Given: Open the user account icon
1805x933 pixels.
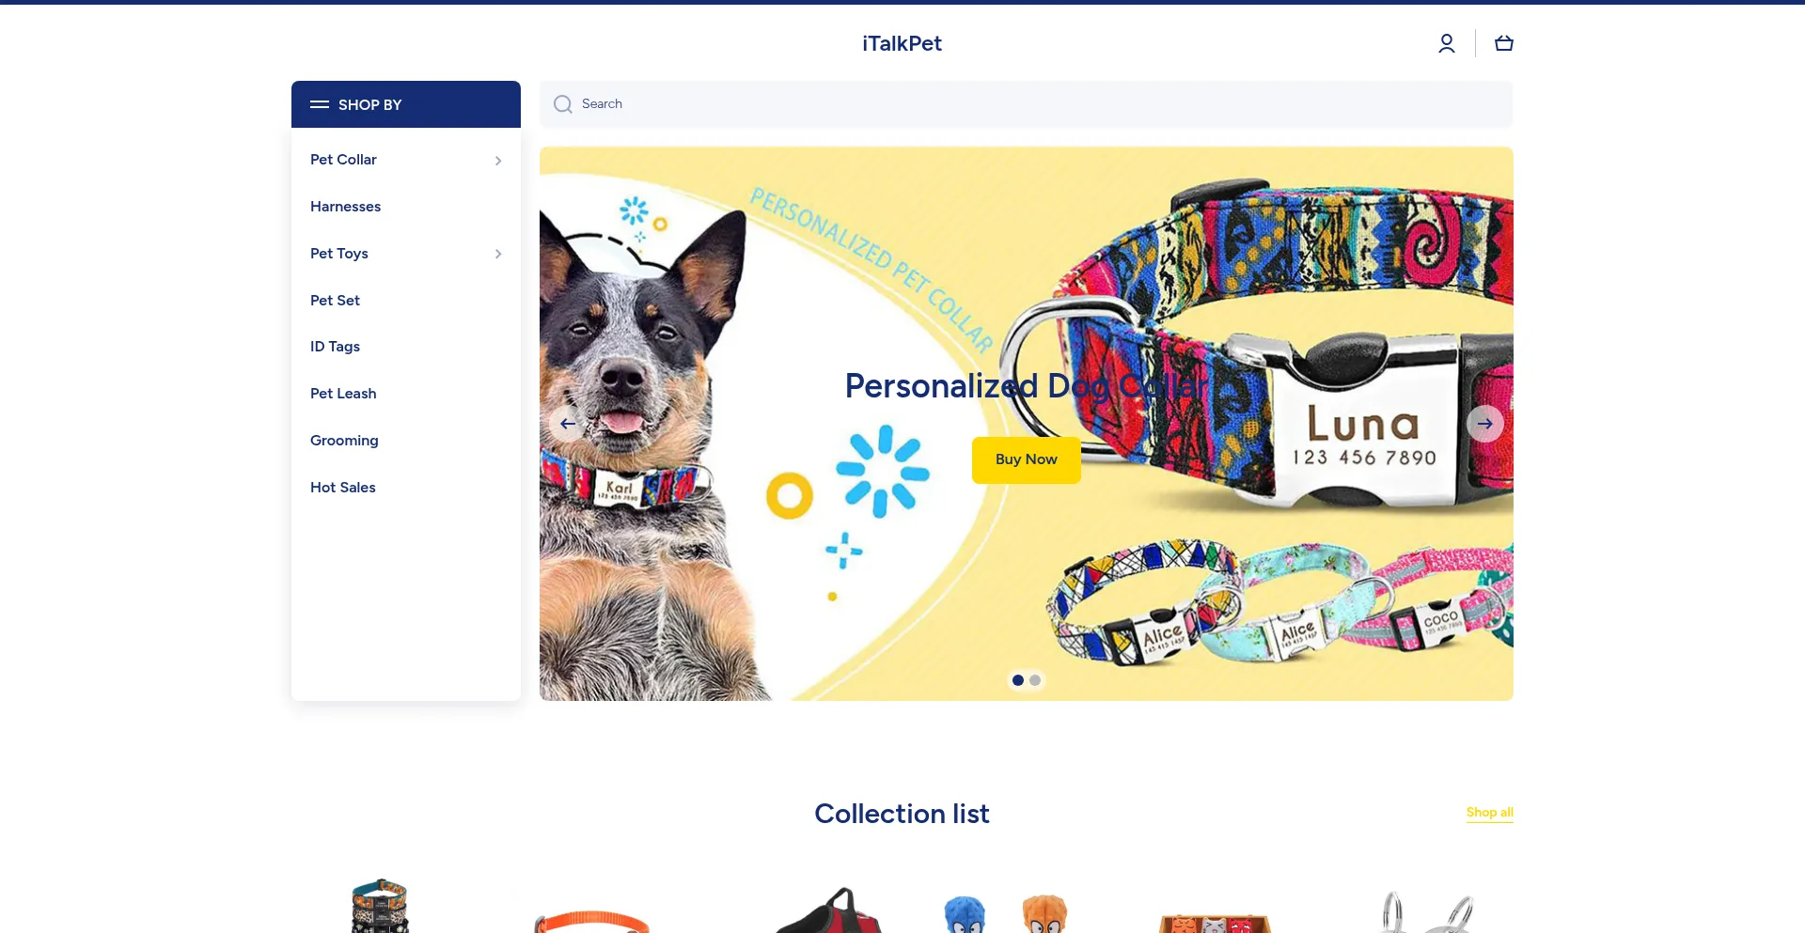Looking at the screenshot, I should pyautogui.click(x=1447, y=43).
